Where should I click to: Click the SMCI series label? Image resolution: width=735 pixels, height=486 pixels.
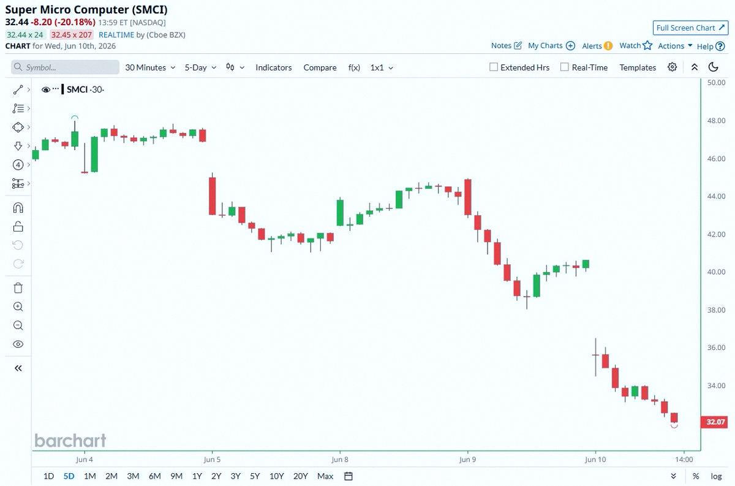coord(77,89)
